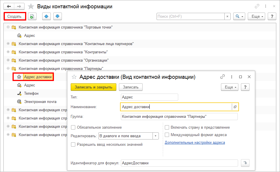
Task: Clear the search field with the x icon
Action: click(227, 17)
